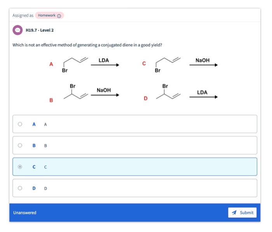The height and width of the screenshot is (232, 272).
Task: Choose the answer row labeled A
Action: point(135,124)
